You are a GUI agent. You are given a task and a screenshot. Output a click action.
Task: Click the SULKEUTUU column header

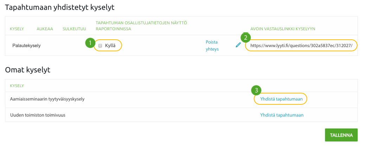pos(75,29)
